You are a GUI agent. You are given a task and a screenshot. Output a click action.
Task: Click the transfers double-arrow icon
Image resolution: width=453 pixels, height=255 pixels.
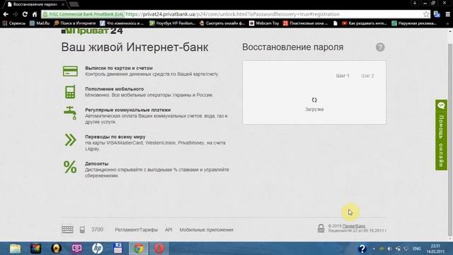point(70,140)
